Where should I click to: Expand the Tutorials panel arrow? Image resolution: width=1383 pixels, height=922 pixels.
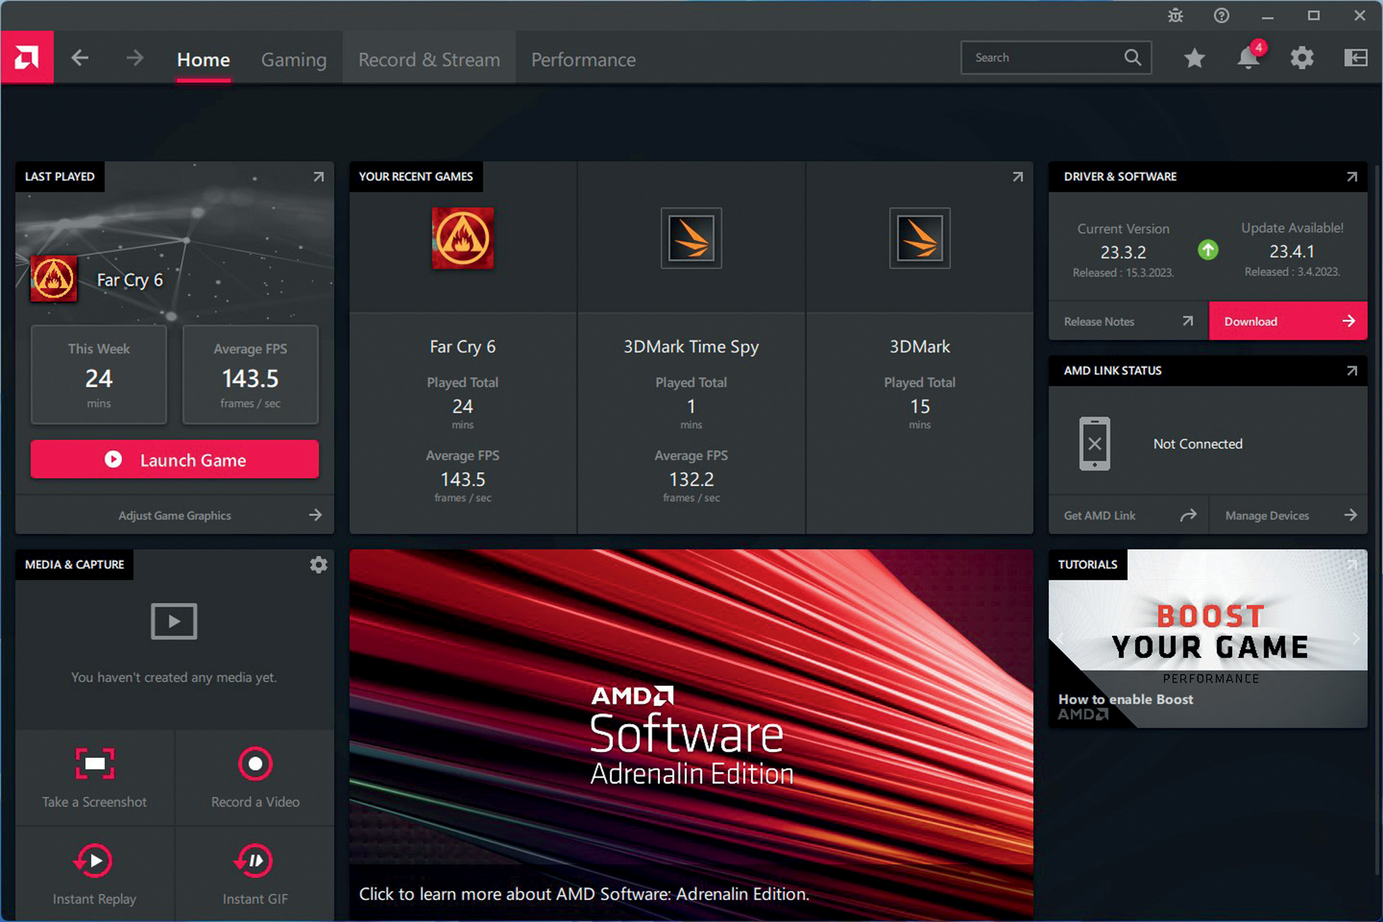(1352, 565)
